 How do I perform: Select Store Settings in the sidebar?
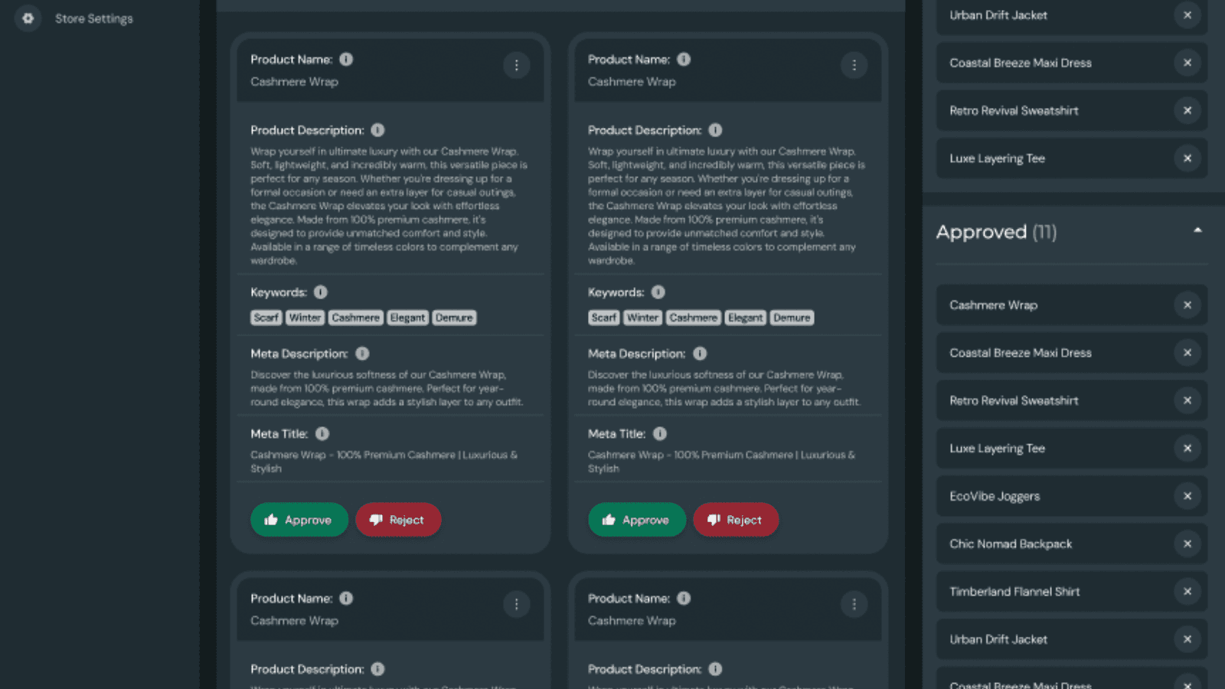tap(93, 18)
